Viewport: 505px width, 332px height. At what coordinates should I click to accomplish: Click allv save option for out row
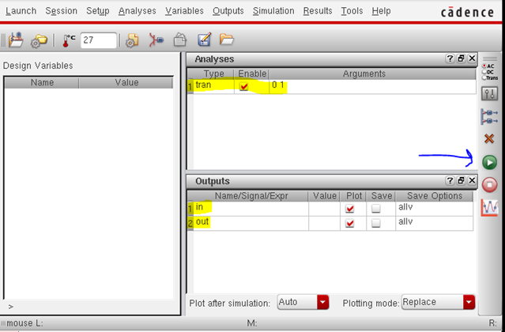click(434, 223)
